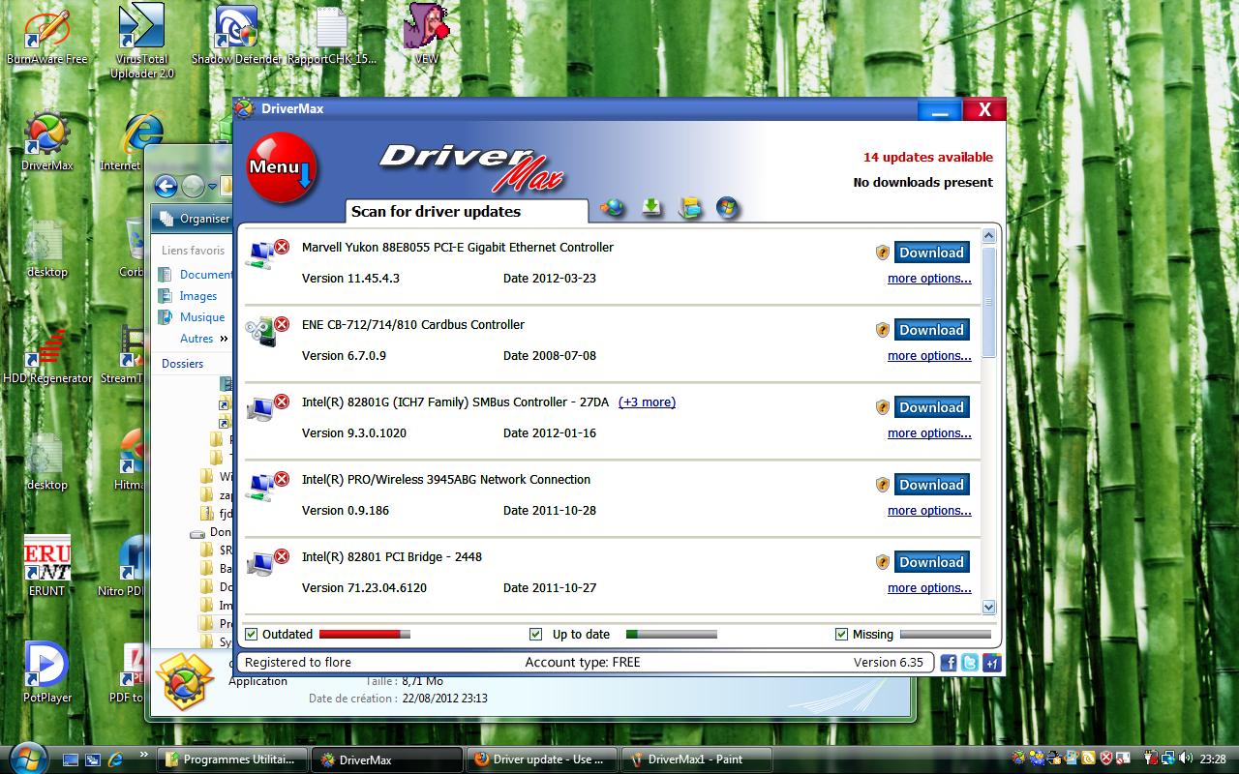This screenshot has height=774, width=1239.
Task: Open more options for ENE Cardbus Controller
Action: pos(929,356)
